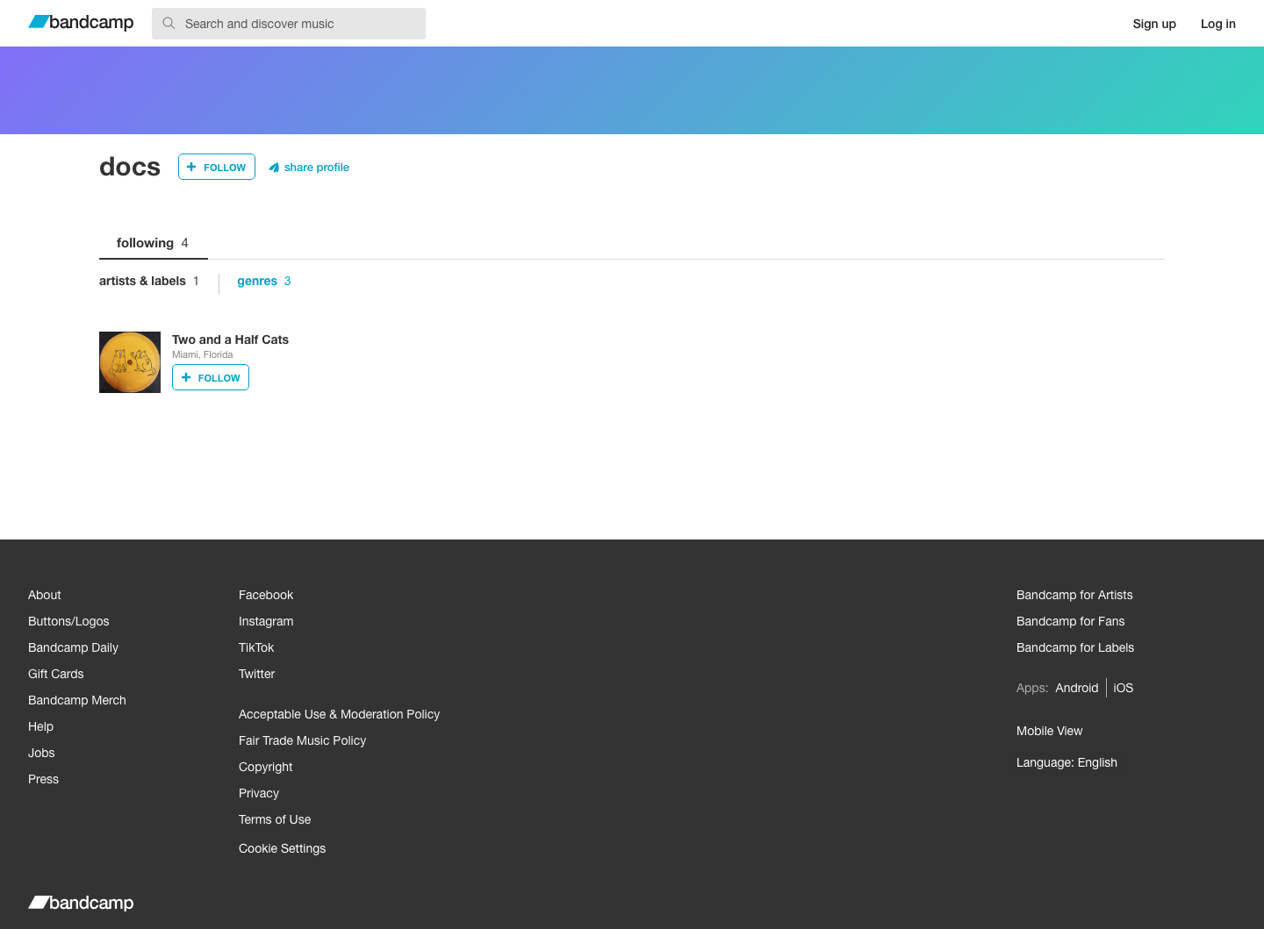Open the Two and a Half Cats thumbnail
This screenshot has height=929, width=1264.
[130, 362]
